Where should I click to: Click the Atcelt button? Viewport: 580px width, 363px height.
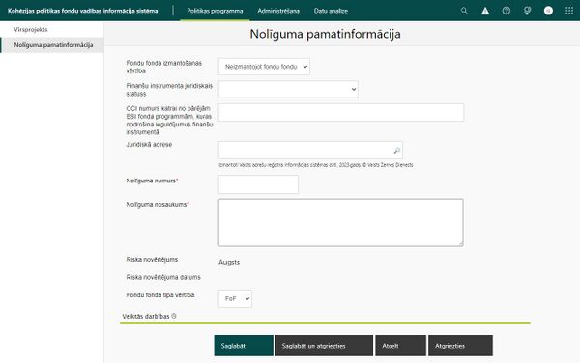(400, 346)
